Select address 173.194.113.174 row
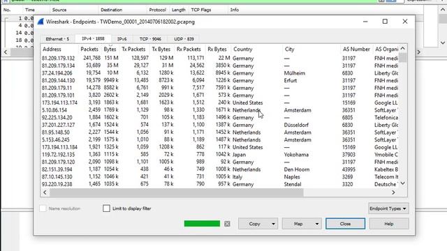447x251 pixels. click(x=220, y=102)
